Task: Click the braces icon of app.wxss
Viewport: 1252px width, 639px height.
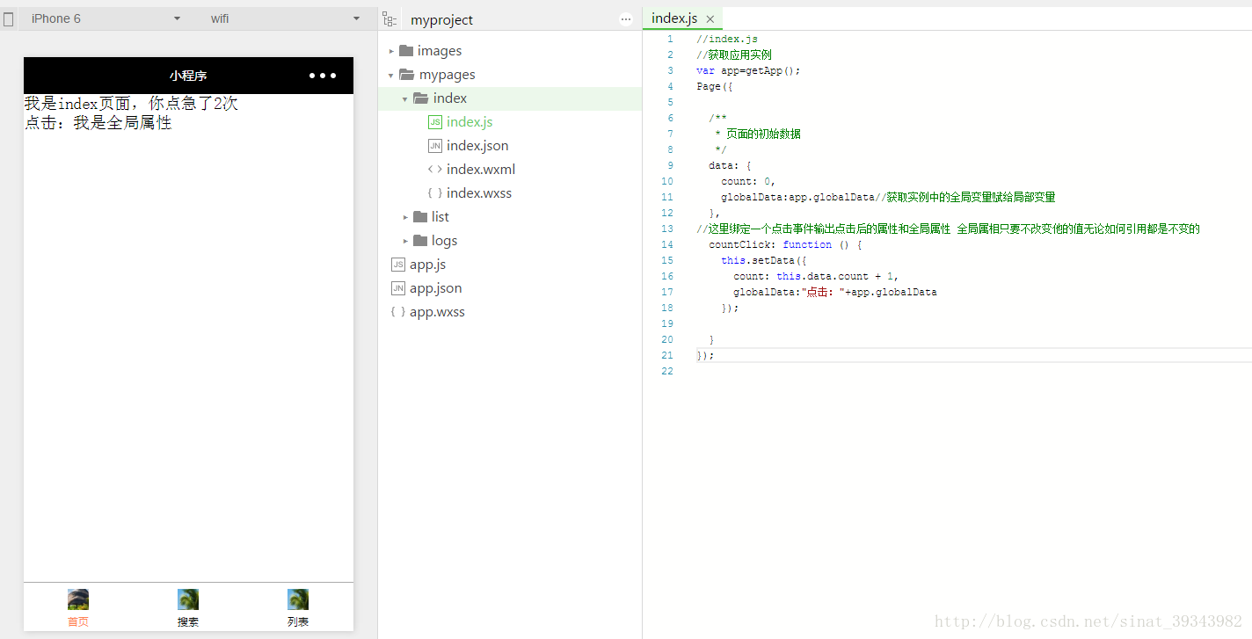Action: pyautogui.click(x=398, y=312)
